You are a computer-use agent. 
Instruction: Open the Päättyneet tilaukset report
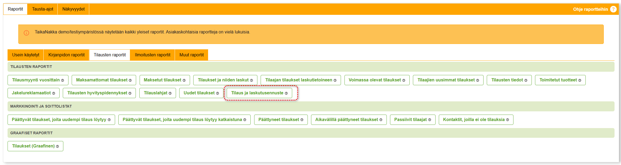coord(281,120)
